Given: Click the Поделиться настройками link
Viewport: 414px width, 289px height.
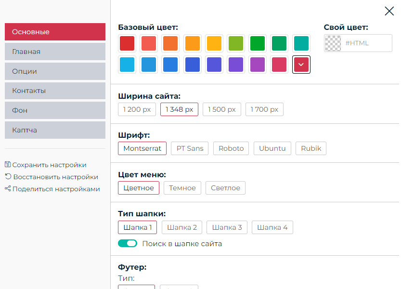Looking at the screenshot, I should (x=56, y=189).
